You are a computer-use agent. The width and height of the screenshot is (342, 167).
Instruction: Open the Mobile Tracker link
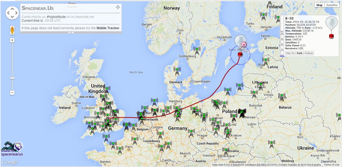click(x=108, y=28)
